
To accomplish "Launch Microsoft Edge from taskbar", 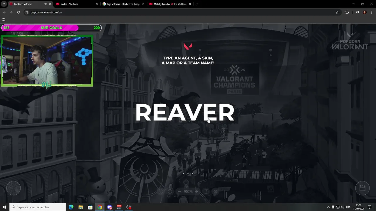I will [71, 207].
